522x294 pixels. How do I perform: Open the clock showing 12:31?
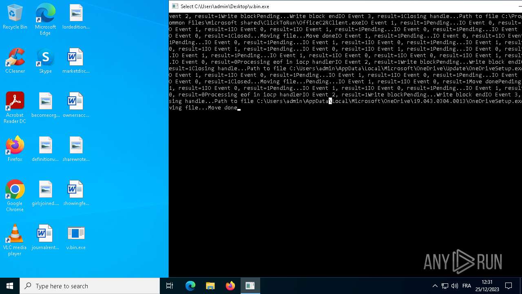coord(487,286)
